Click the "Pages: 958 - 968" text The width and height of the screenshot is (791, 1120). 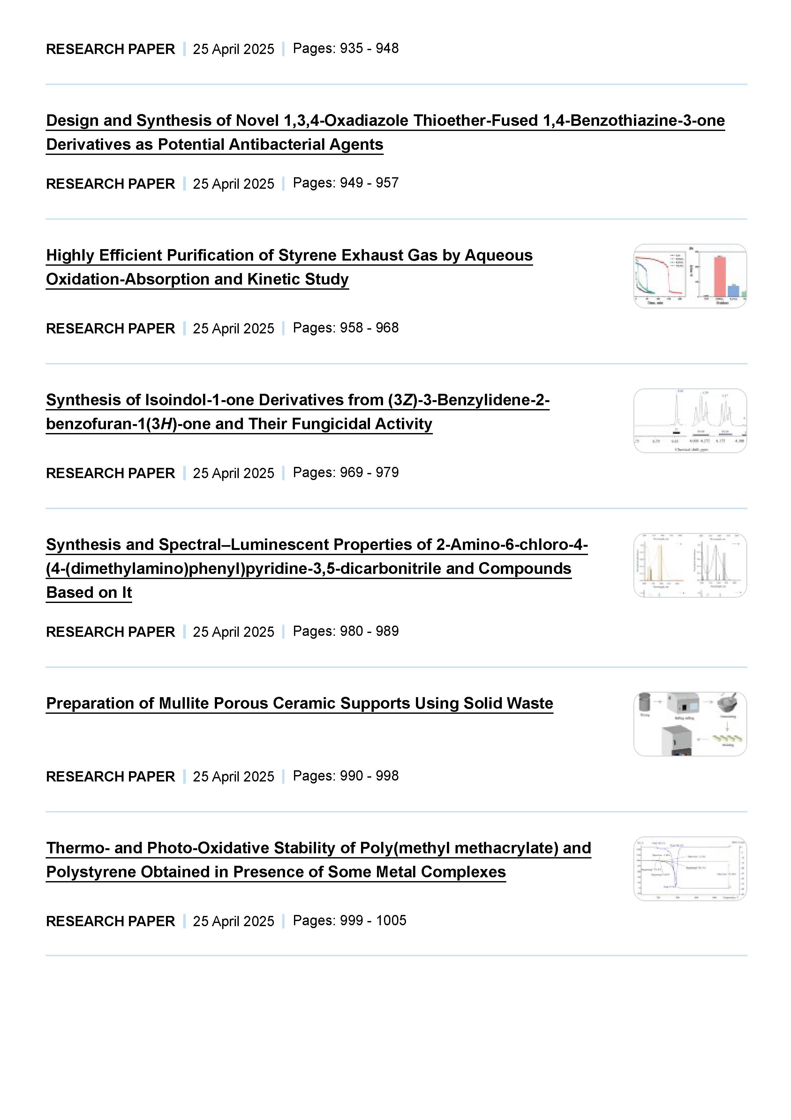tap(345, 328)
